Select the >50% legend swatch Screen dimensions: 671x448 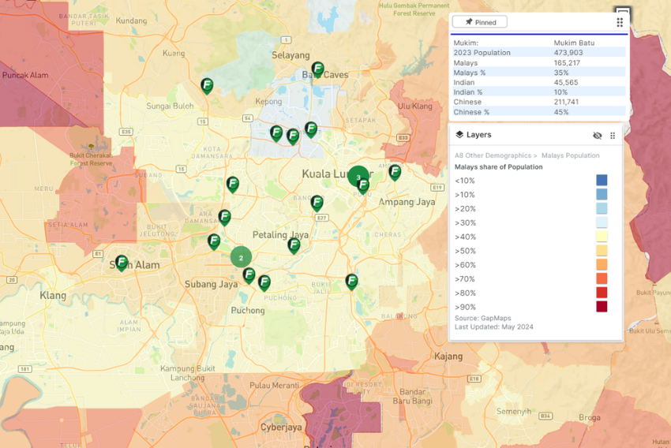coord(602,251)
